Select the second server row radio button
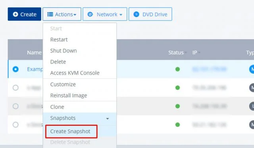 coord(15,88)
